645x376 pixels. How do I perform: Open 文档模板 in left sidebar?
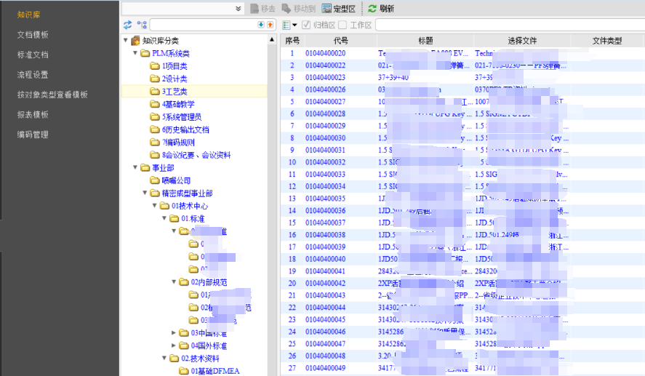(33, 35)
